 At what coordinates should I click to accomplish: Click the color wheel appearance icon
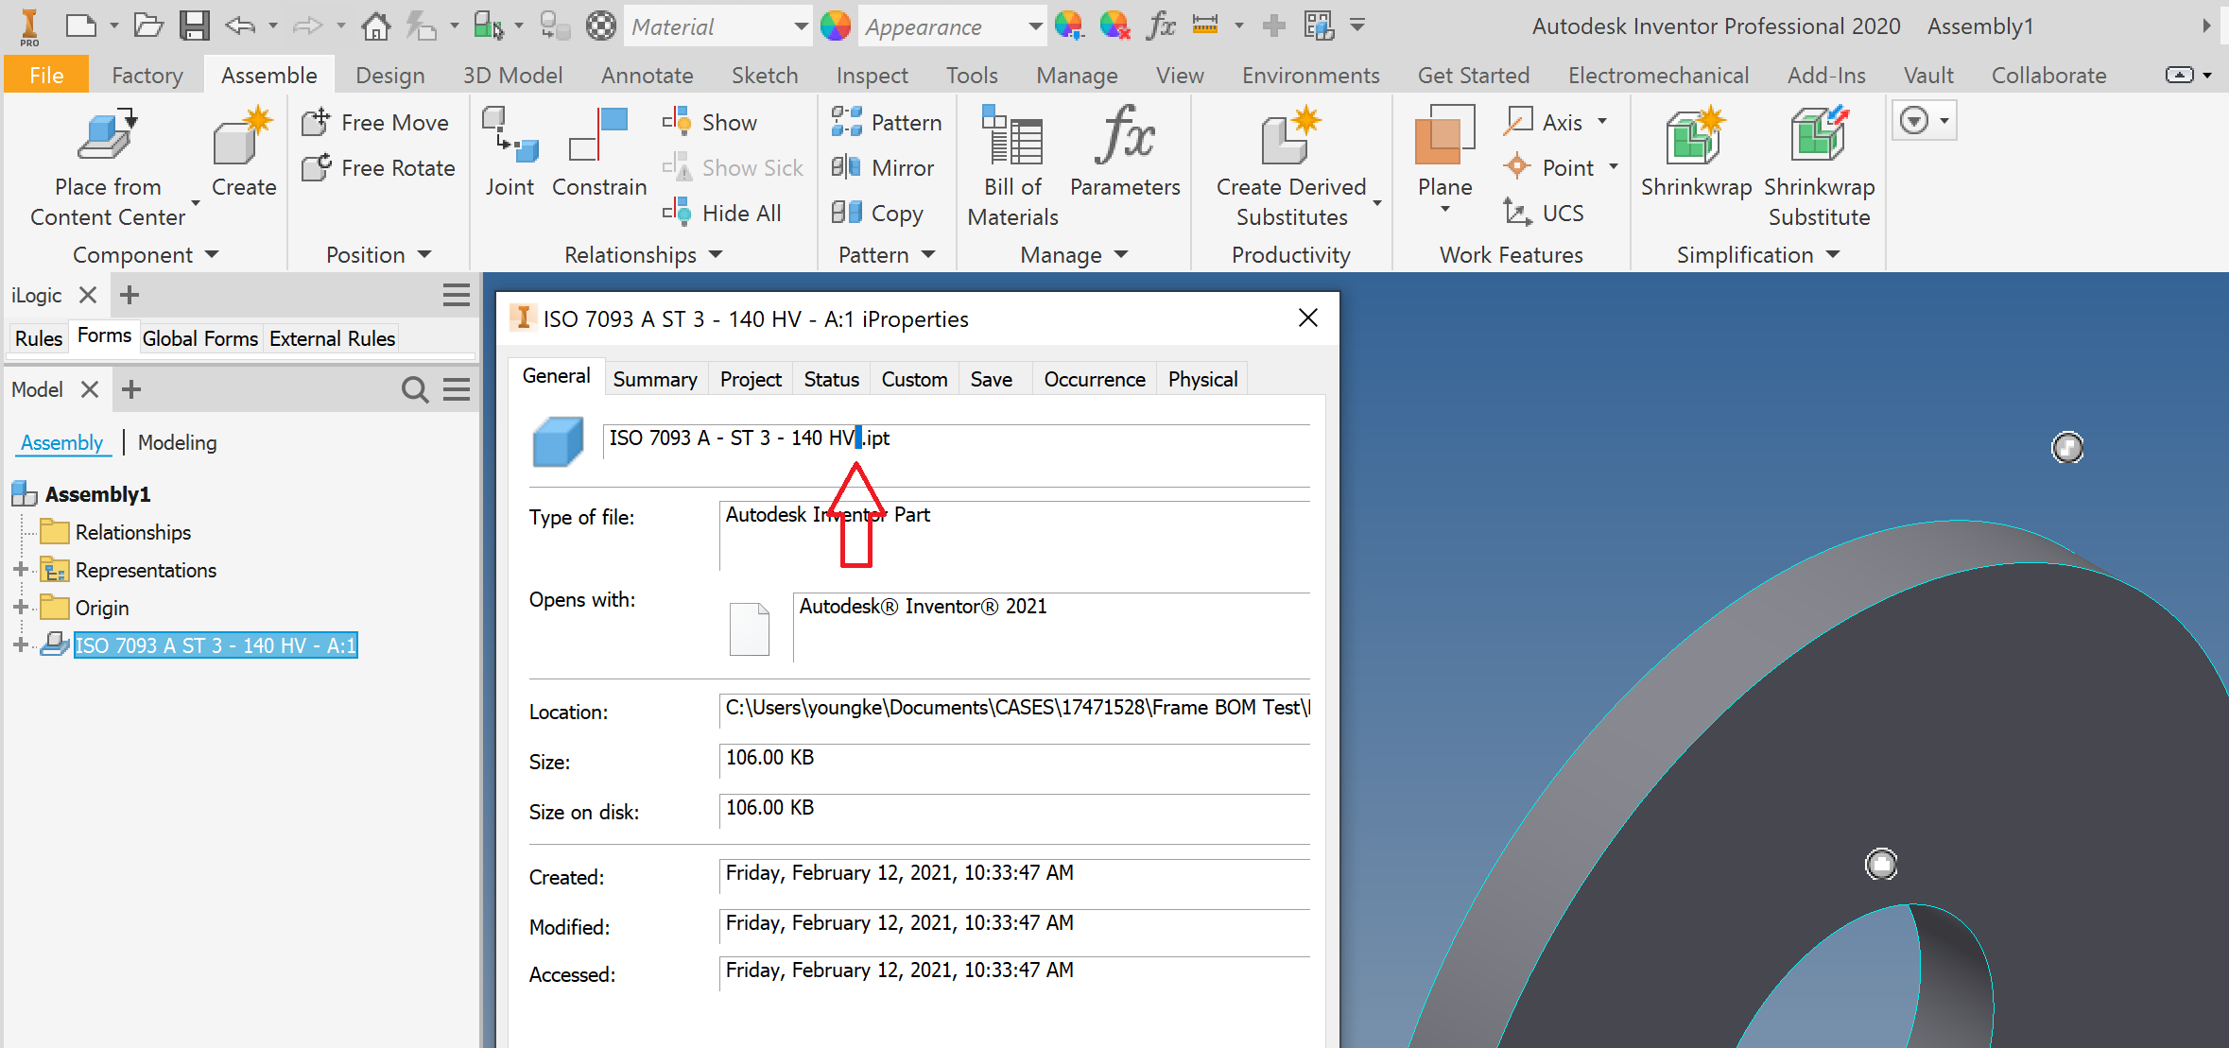pos(836,26)
